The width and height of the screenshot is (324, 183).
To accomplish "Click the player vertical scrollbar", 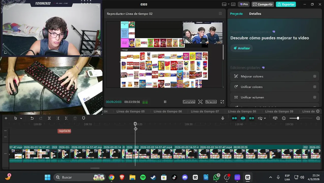I will coord(223,52).
